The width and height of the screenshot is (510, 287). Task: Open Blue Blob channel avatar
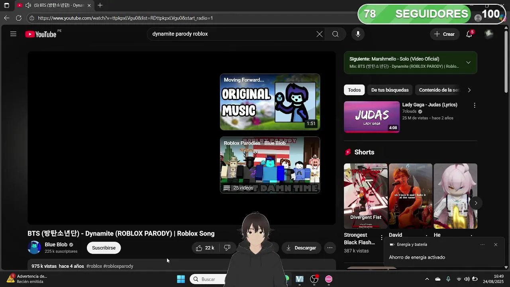click(x=34, y=248)
